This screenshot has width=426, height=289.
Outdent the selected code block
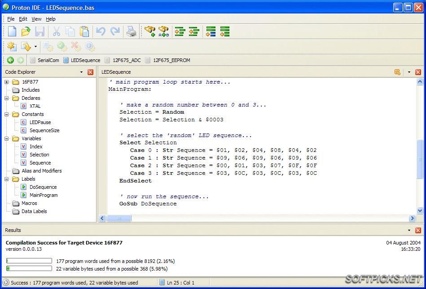(194, 31)
